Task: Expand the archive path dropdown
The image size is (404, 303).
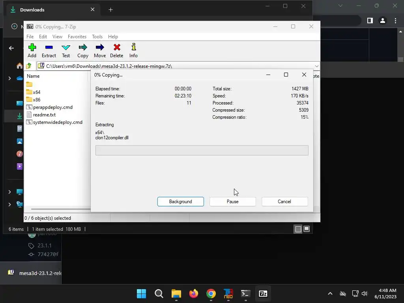Action: [317, 66]
